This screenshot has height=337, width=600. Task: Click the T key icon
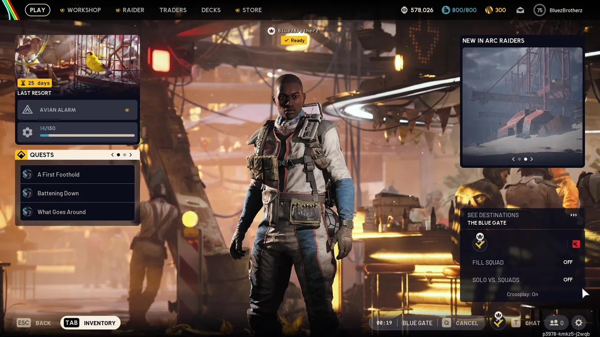click(516, 323)
